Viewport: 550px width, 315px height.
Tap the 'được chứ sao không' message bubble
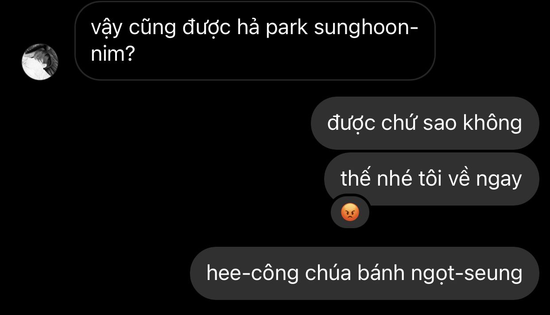coord(425,123)
